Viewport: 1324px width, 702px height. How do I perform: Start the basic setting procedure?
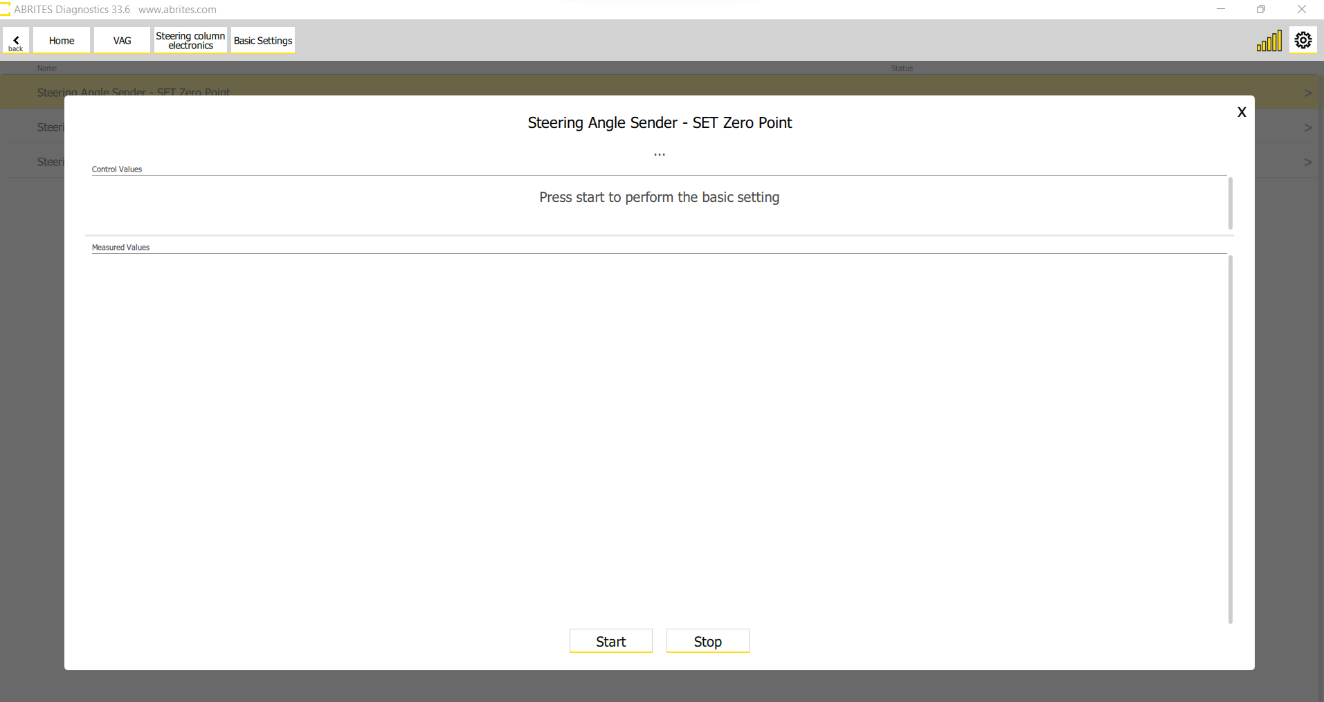611,641
